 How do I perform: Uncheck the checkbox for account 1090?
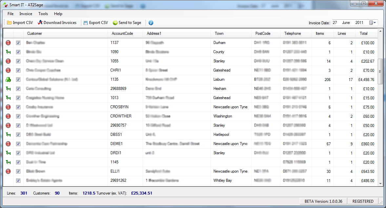18,52
